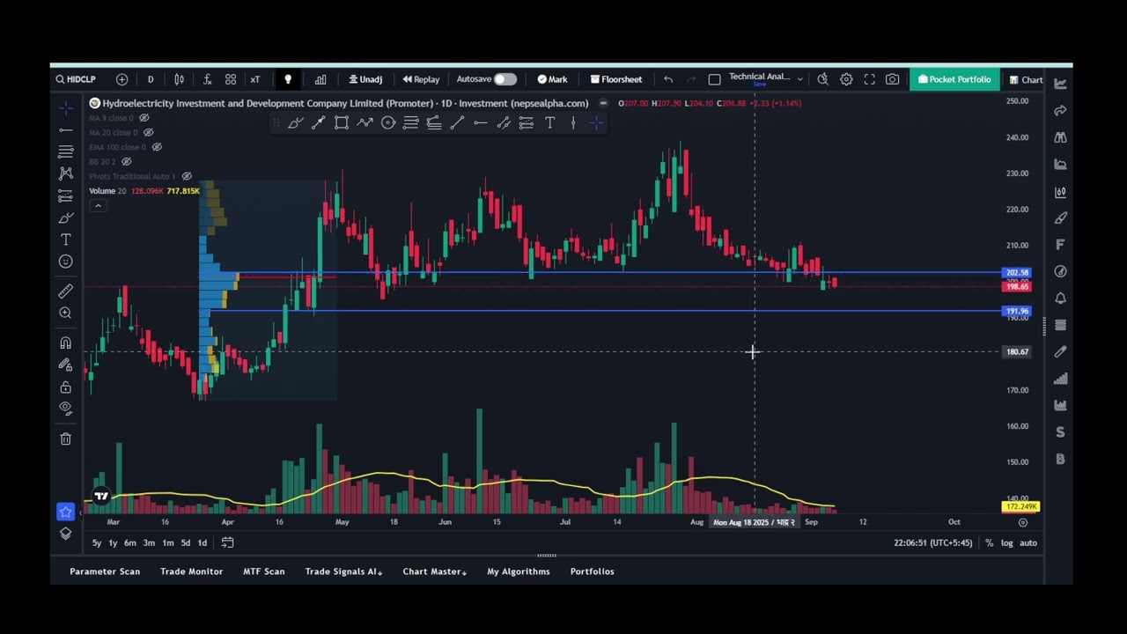Select the brush tool in floating toolbar
The height and width of the screenshot is (634, 1127).
click(x=295, y=123)
